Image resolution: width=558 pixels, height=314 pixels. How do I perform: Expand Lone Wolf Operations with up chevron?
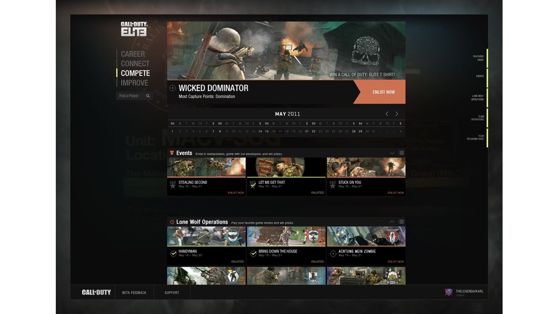[x=392, y=222]
